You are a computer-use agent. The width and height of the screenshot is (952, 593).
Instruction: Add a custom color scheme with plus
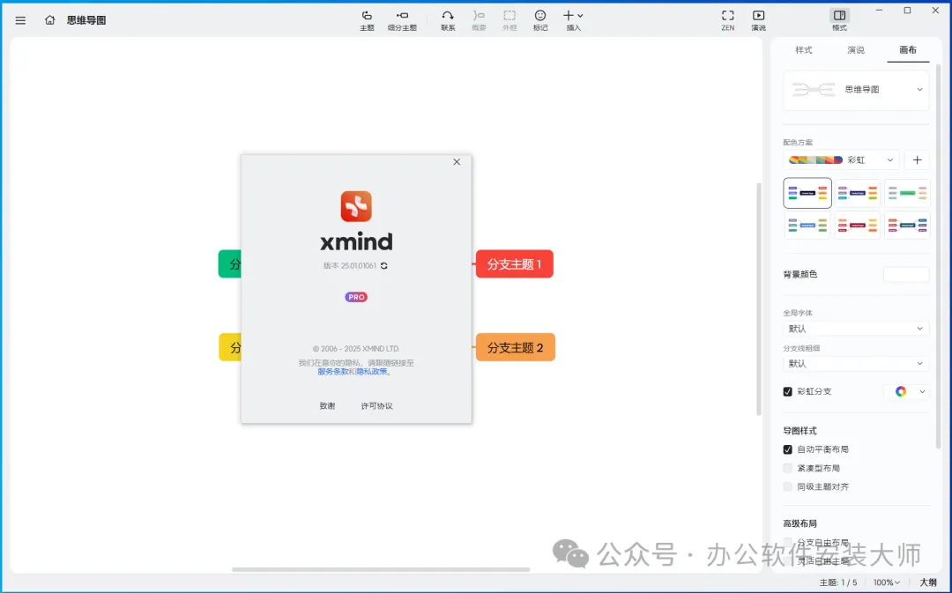click(918, 160)
